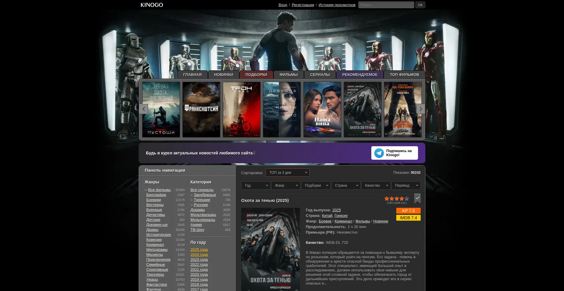Open the Качество filter dropdown
Viewport: 564px width, 291px height.
[376, 186]
